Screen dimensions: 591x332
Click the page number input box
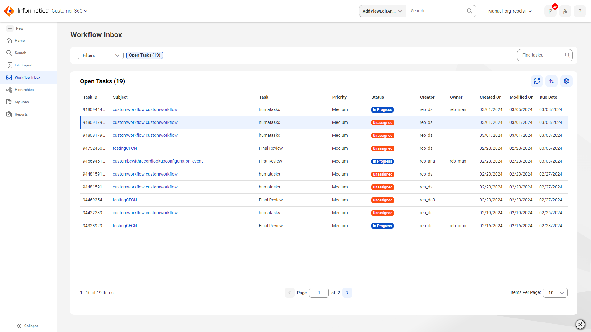click(319, 293)
